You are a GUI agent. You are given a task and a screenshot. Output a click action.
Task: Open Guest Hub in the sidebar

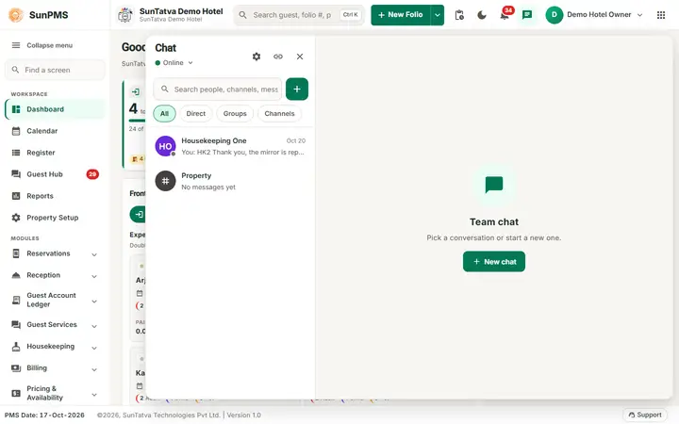coord(55,174)
